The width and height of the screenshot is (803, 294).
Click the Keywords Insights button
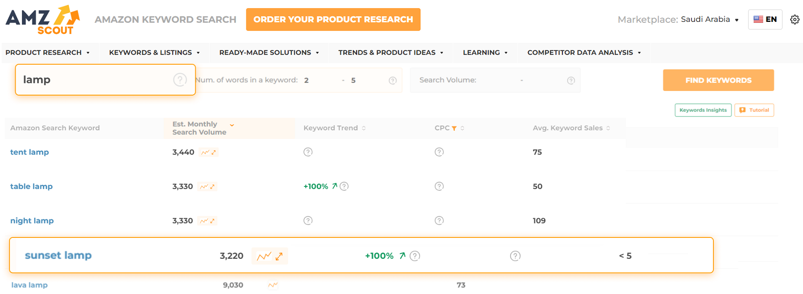(x=703, y=110)
